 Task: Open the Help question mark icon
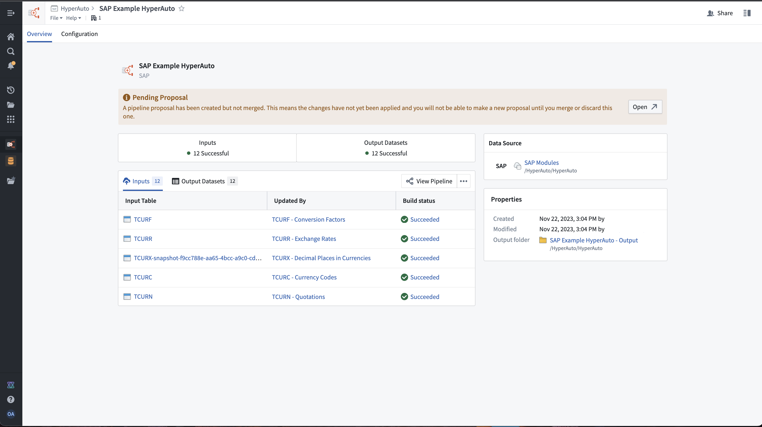11,400
